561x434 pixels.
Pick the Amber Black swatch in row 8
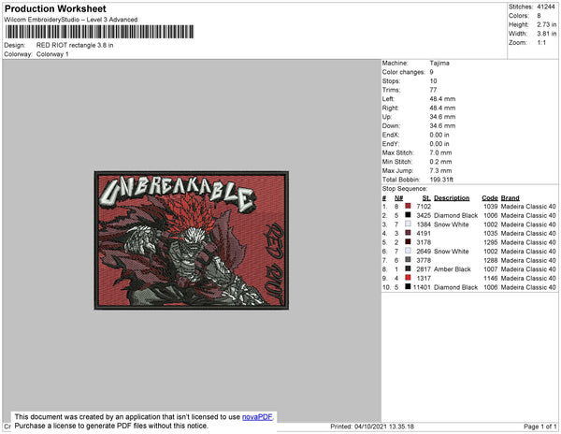pyautogui.click(x=408, y=268)
